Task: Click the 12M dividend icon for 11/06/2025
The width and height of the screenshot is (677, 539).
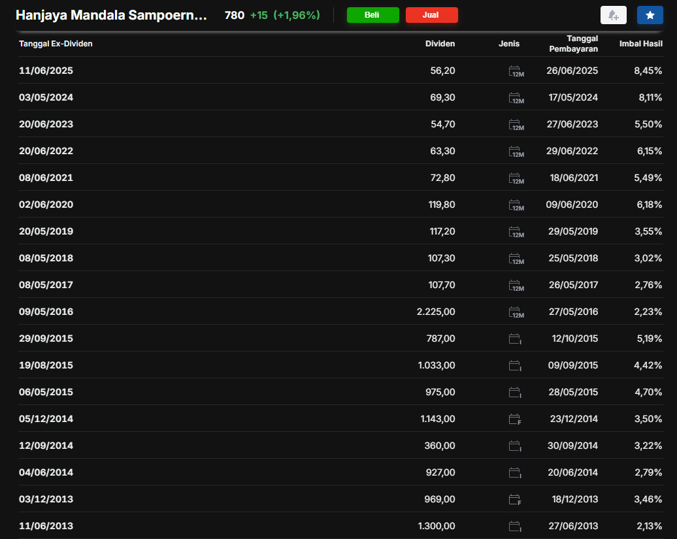Action: (x=516, y=71)
